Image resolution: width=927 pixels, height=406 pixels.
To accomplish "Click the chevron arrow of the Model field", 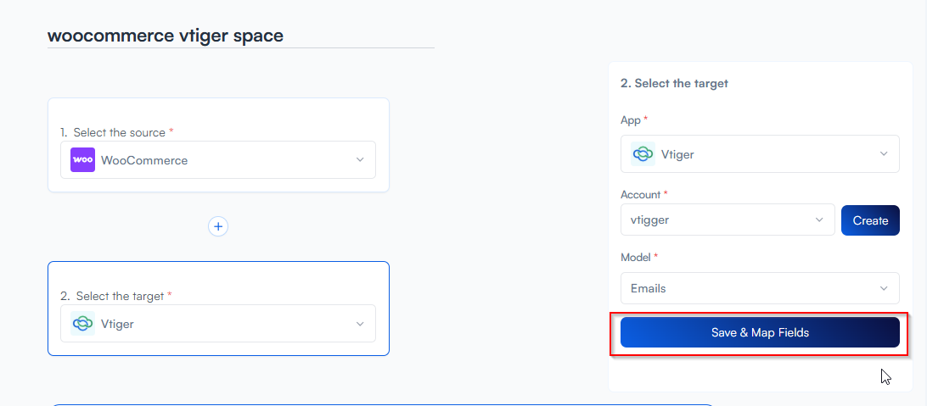I will point(884,288).
